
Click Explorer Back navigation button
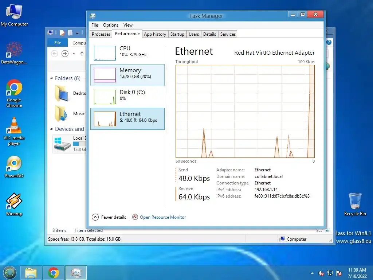55,54
